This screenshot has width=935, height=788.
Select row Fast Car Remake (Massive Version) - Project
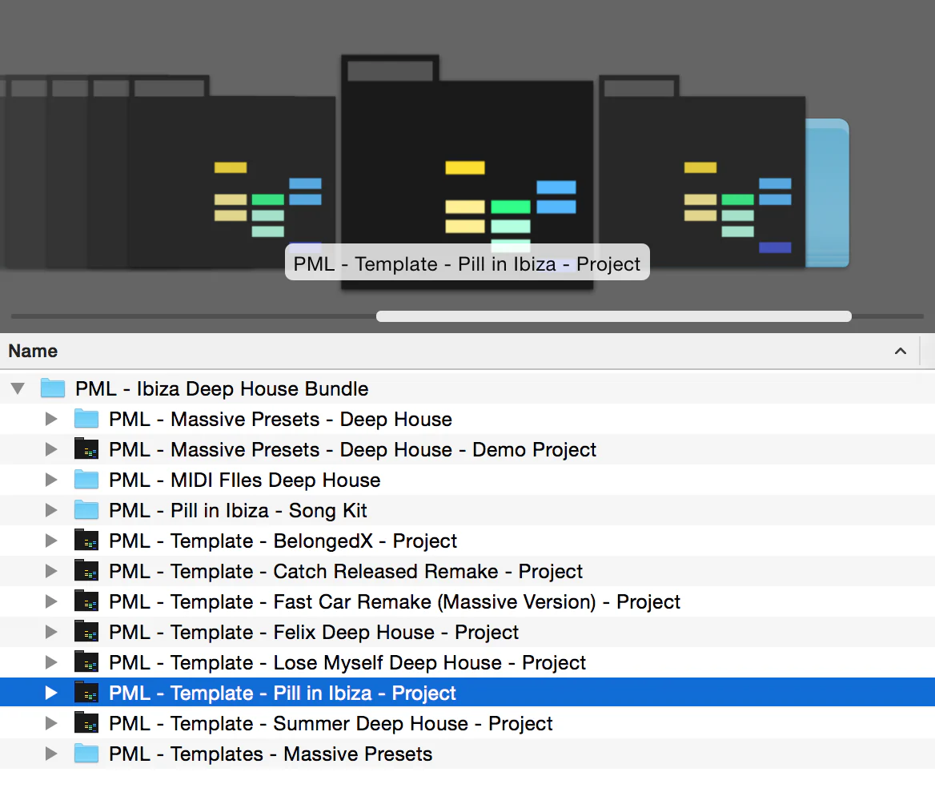coord(467,602)
